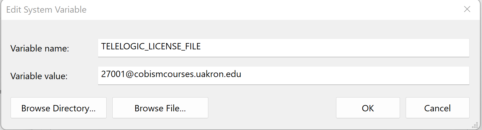This screenshot has height=130, width=482.
Task: Open the Browse Directory dialog
Action: [58, 108]
